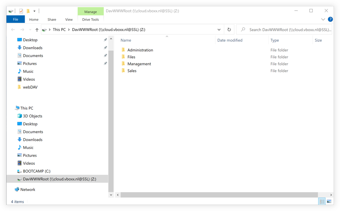Open Videos in Quick access

pos(29,79)
